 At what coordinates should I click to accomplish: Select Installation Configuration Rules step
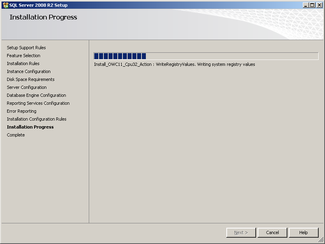(x=37, y=119)
